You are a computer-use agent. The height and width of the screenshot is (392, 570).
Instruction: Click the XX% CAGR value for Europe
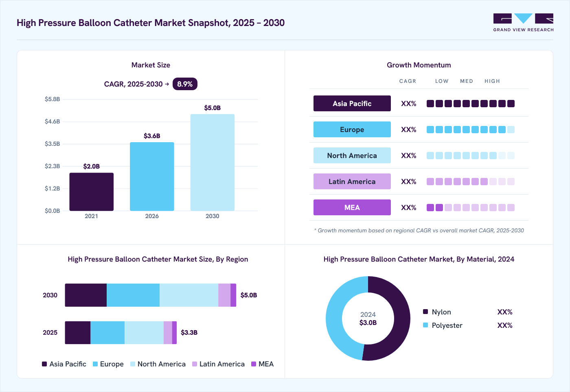[409, 130]
